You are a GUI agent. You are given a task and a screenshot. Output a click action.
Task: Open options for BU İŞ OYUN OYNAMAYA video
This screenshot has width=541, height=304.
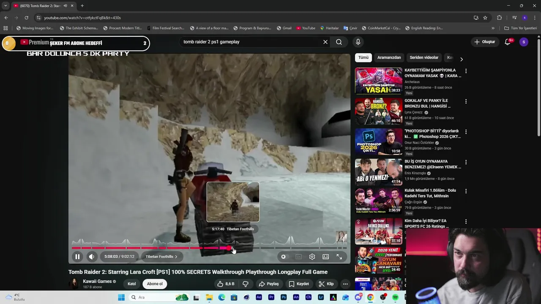[x=466, y=162]
